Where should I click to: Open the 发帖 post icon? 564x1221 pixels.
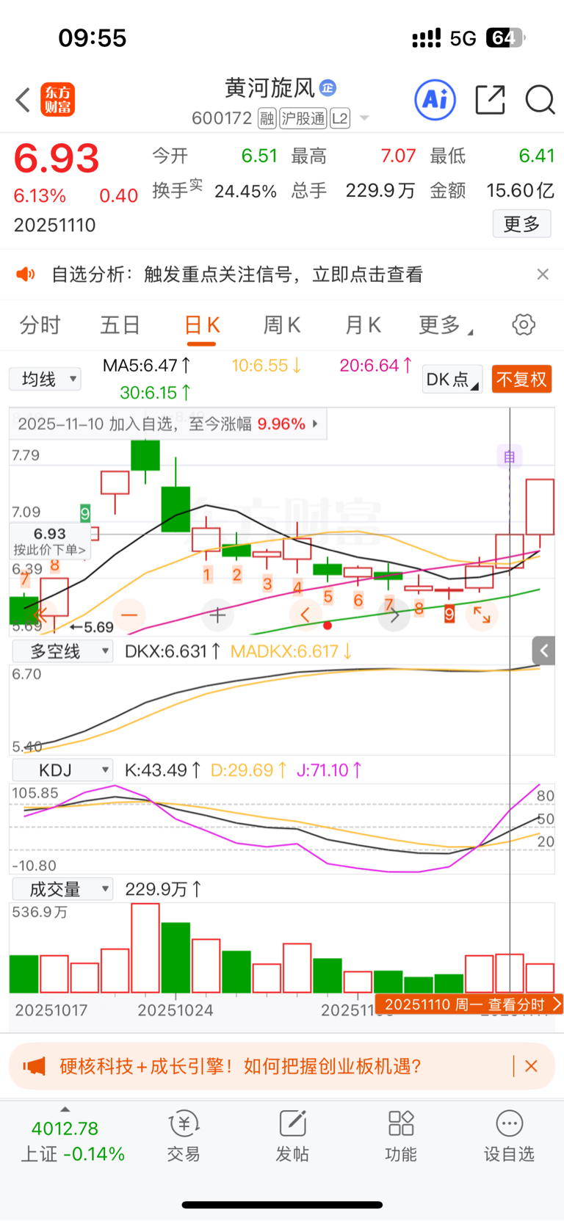click(x=292, y=1136)
